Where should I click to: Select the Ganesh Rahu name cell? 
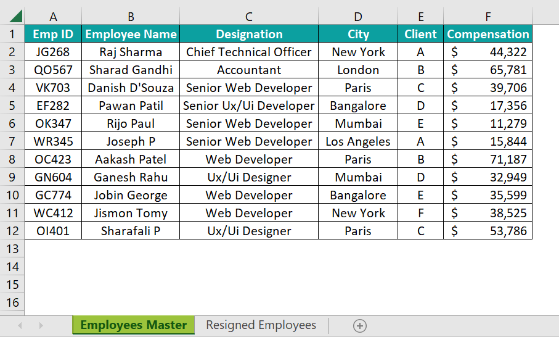(x=131, y=177)
